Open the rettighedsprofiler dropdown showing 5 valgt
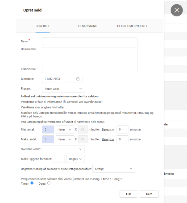Screen dimensions: 187x203 click(113, 169)
